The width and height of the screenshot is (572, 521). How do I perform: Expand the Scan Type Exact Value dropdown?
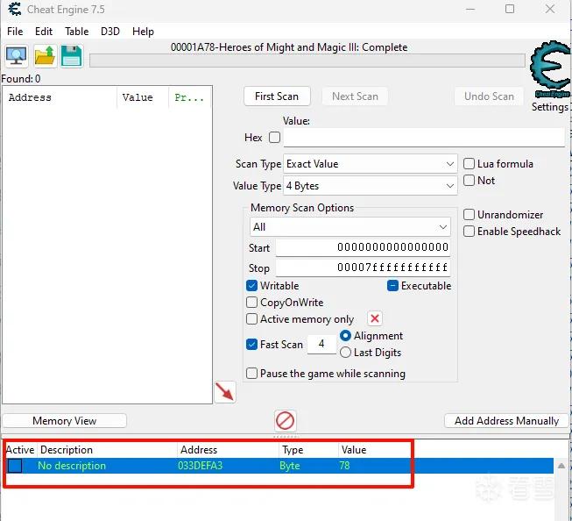(x=370, y=164)
